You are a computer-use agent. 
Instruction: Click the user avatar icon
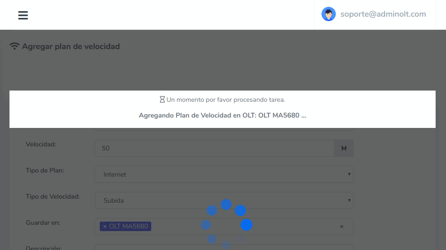(328, 14)
